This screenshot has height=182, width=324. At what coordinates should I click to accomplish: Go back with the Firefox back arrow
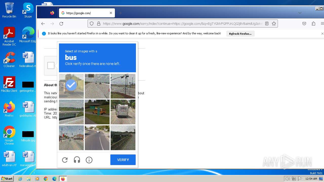(43, 24)
